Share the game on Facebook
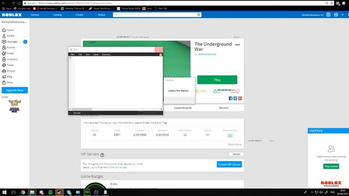This screenshot has width=349, height=196. pyautogui.click(x=231, y=98)
